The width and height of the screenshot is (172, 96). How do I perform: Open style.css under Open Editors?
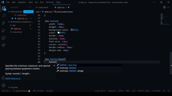[x=21, y=18]
